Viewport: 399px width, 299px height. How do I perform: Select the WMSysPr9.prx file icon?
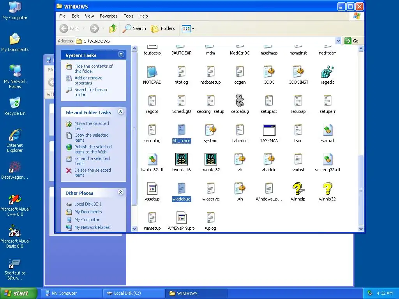[x=182, y=218]
